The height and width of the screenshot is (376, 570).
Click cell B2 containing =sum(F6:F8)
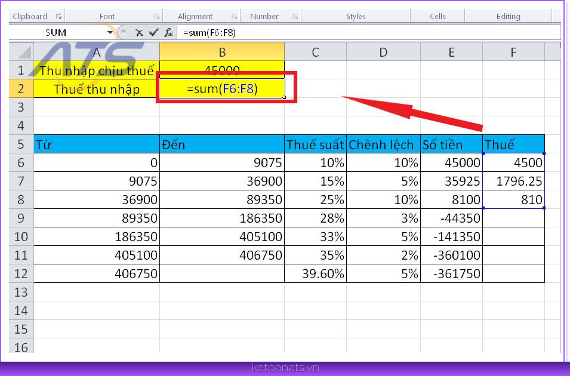click(x=222, y=88)
